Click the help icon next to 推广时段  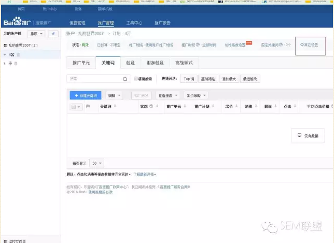point(198,45)
